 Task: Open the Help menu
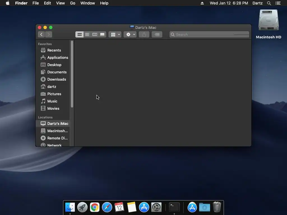point(104,3)
